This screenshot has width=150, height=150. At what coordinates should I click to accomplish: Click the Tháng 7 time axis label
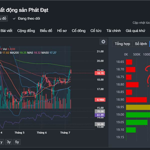(x=65, y=132)
